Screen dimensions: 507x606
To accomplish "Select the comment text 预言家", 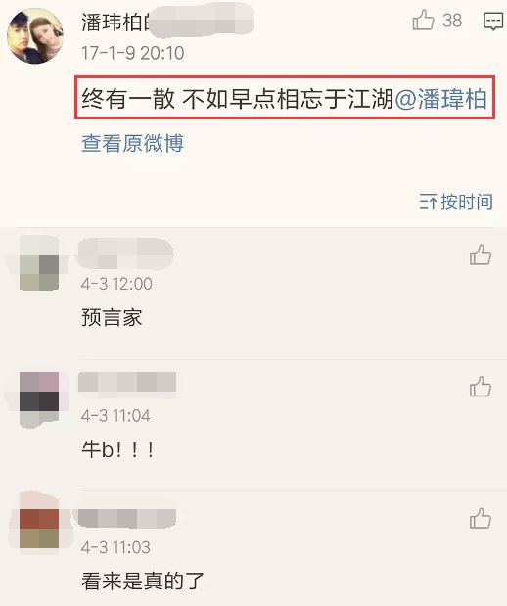I will point(112,318).
